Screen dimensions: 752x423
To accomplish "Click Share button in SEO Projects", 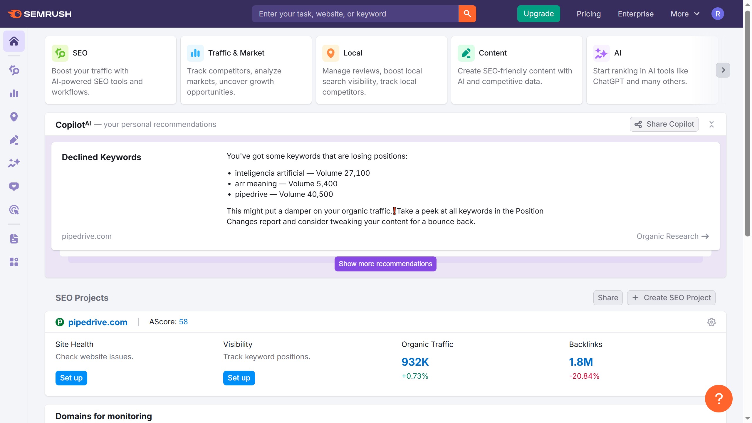I will (608, 298).
